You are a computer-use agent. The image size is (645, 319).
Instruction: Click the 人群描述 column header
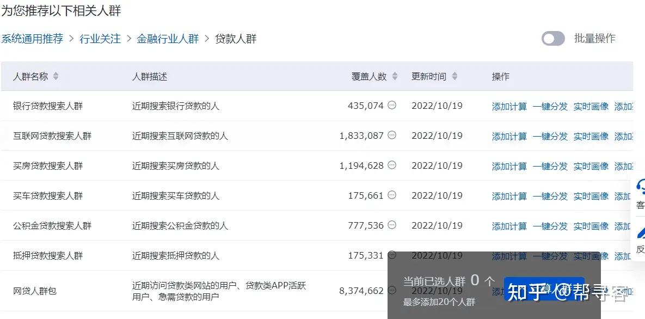point(149,77)
